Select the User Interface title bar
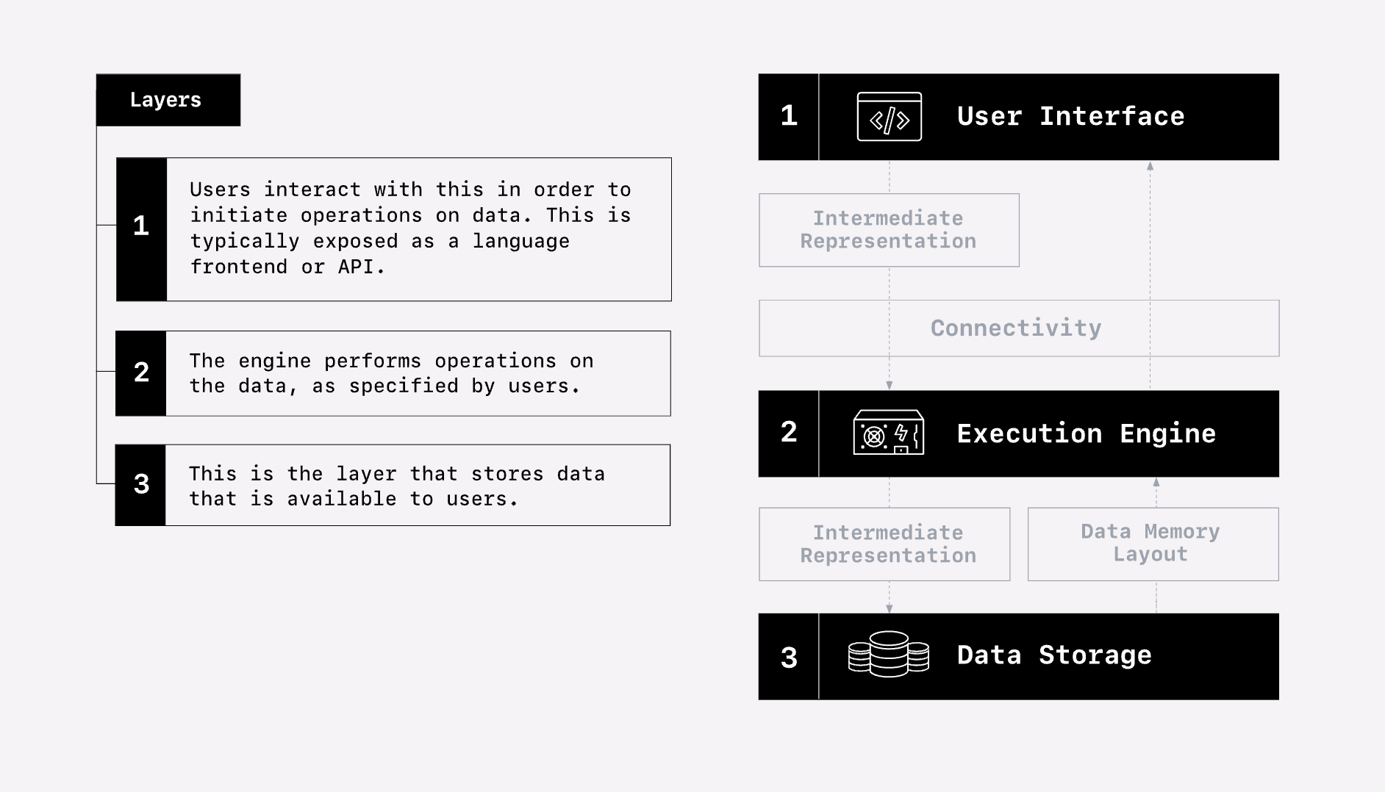 (x=1070, y=117)
